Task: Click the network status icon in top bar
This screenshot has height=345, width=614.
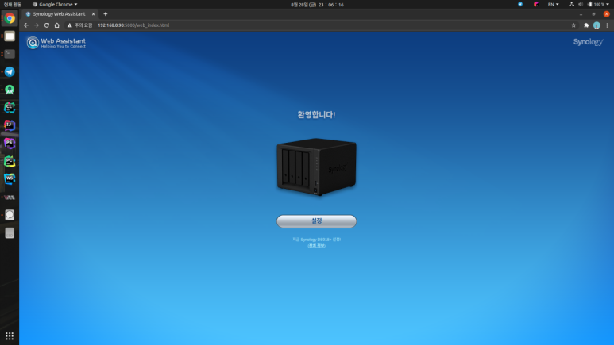Action: click(x=571, y=4)
